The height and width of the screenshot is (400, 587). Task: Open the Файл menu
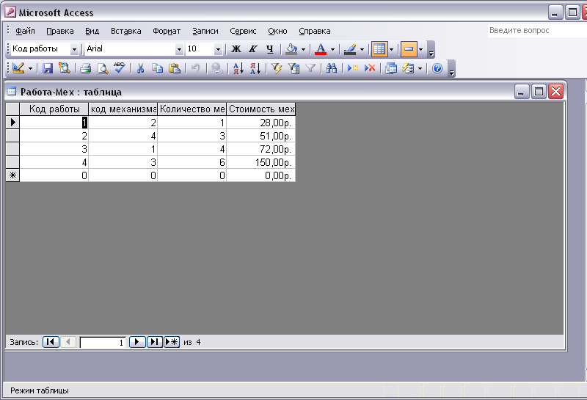[x=25, y=31]
